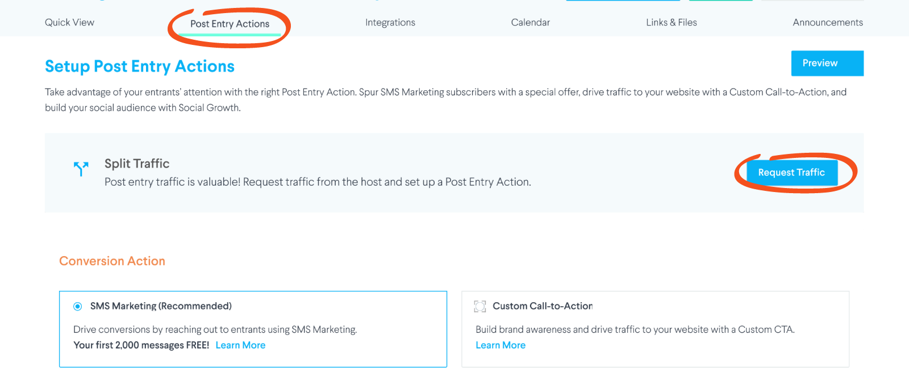Open Learn More under Custom Call-to-Action
Viewport: 909px width, 384px height.
(x=501, y=345)
